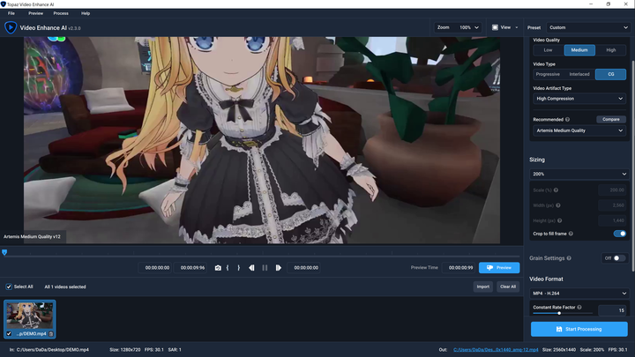Viewport: 635px width, 357px height.
Task: Open Height (px) help icon
Action: click(560, 220)
